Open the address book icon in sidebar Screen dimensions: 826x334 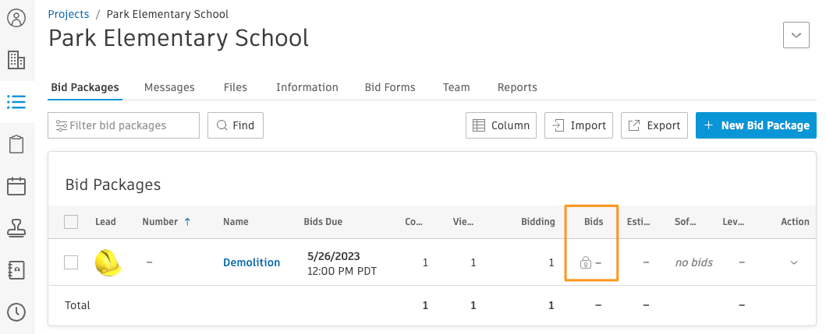pyautogui.click(x=16, y=270)
